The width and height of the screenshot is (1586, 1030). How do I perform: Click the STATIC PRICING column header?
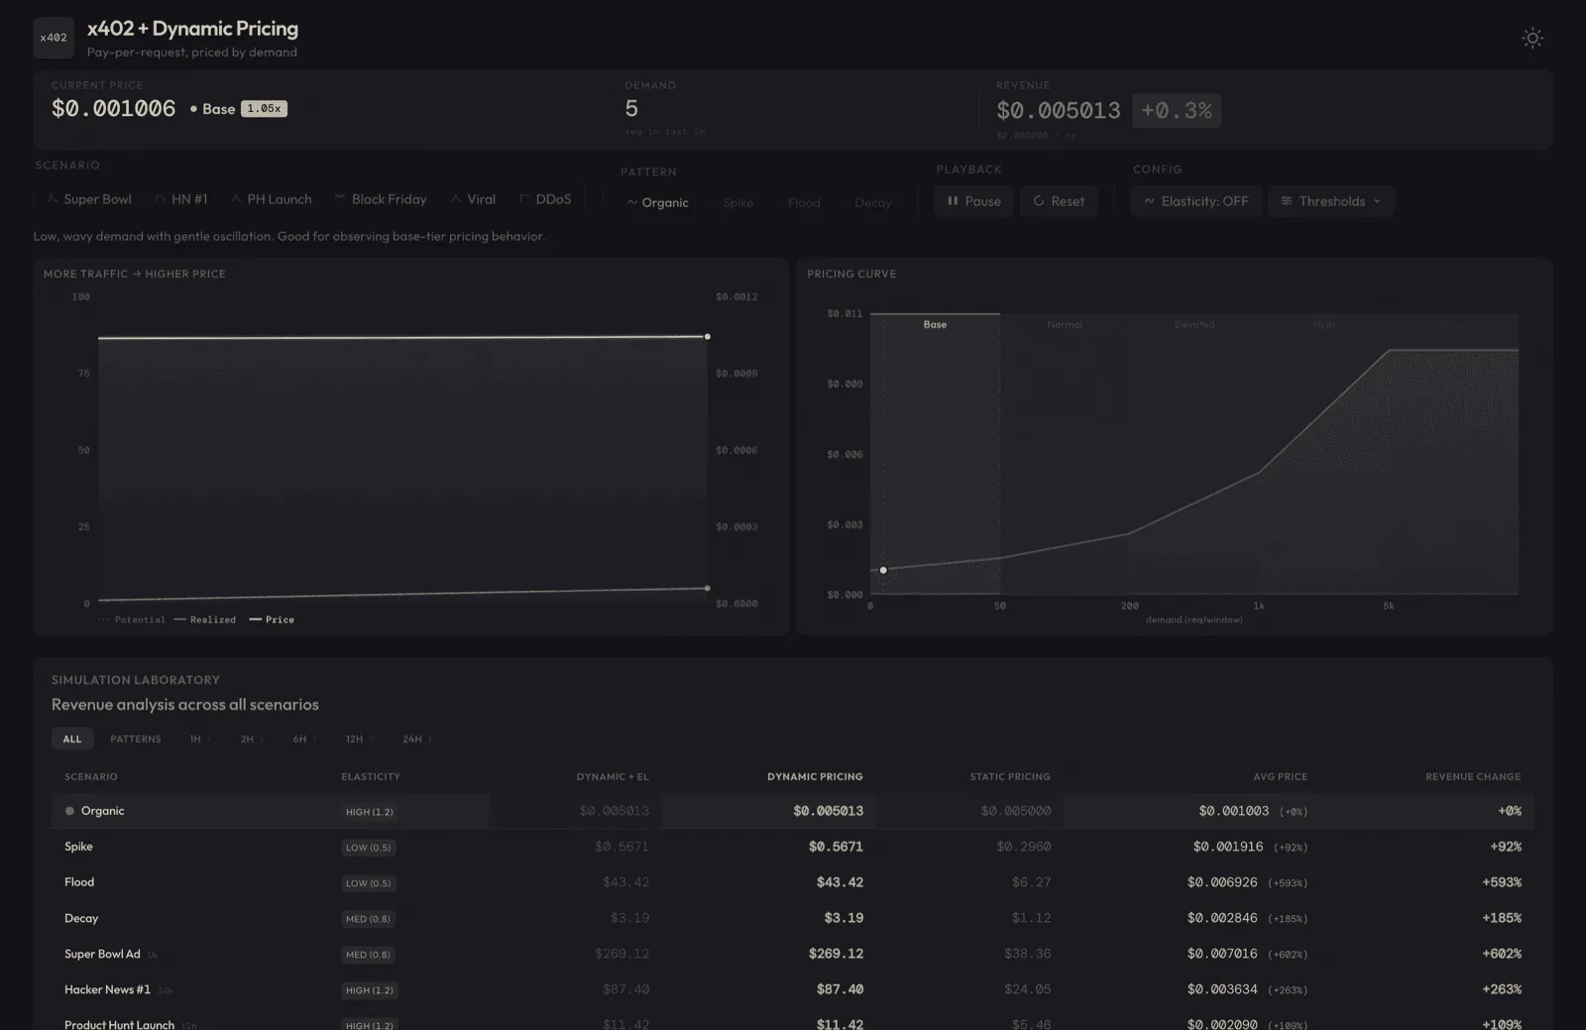[x=1010, y=776]
